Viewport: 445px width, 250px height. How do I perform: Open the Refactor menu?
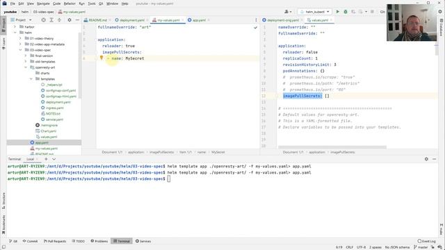click(x=70, y=3)
